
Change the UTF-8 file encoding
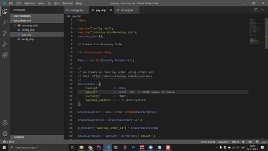coord(235,142)
